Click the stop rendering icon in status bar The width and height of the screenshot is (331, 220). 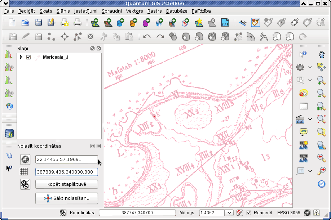point(239,213)
